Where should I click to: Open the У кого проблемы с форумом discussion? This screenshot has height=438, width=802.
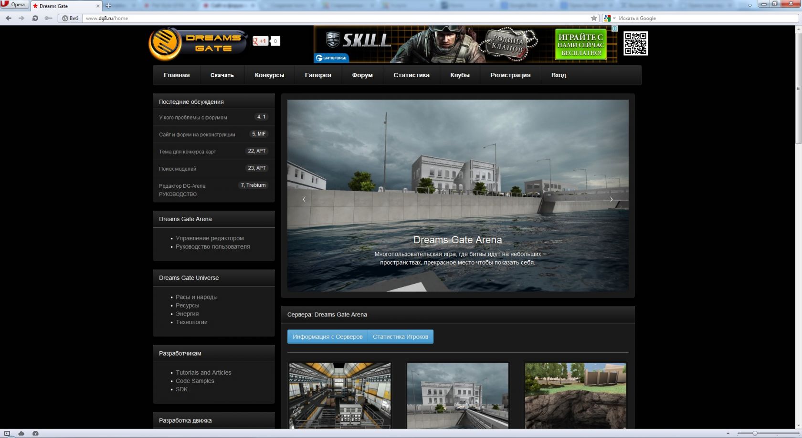(193, 118)
